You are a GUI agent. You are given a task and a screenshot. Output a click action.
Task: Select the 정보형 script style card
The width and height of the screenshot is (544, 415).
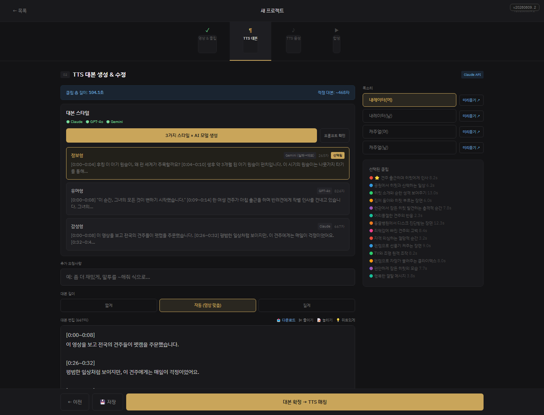coord(208,163)
